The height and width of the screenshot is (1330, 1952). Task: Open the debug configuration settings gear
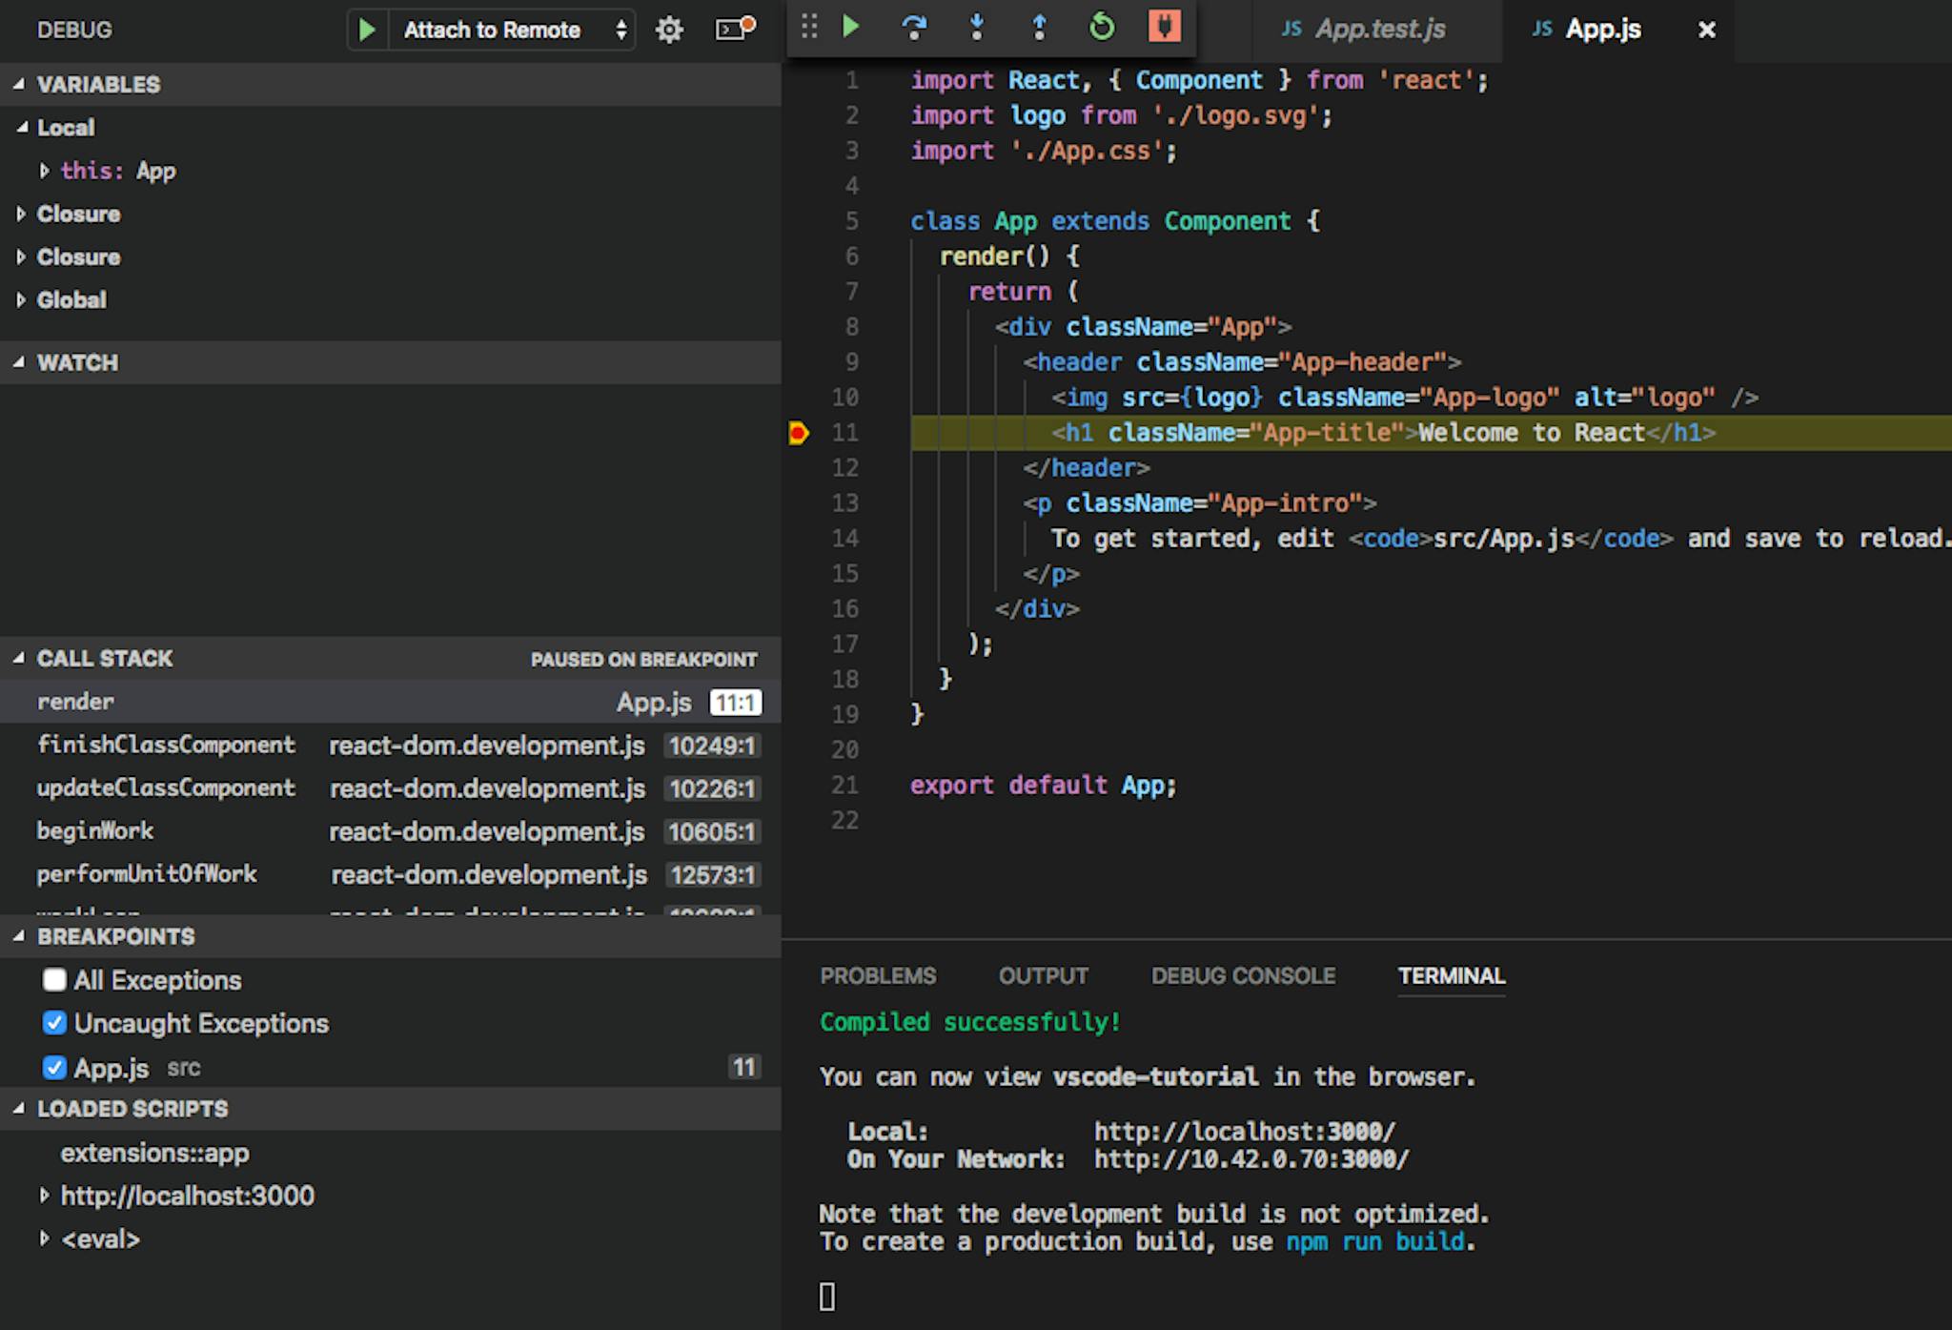click(670, 30)
